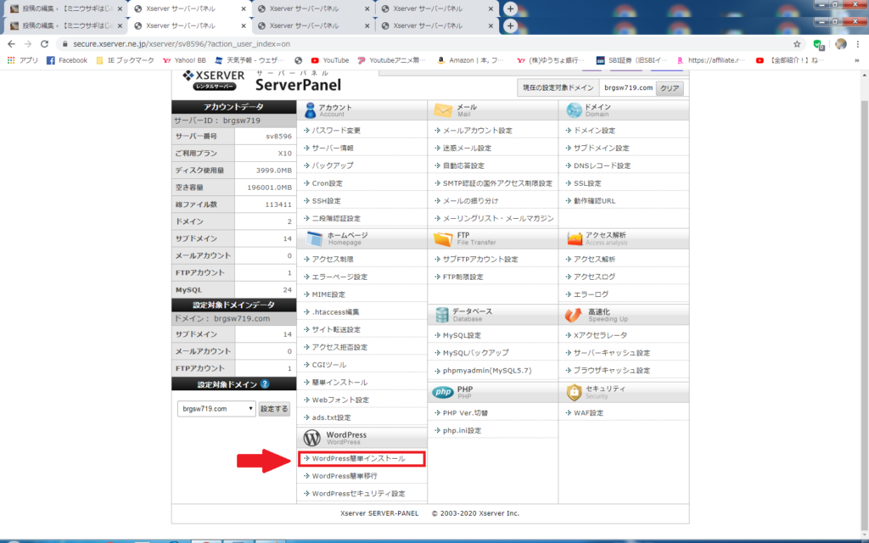Screen dimensions: 869x543
Task: Open WordPress簡単インストール link
Action: point(359,459)
